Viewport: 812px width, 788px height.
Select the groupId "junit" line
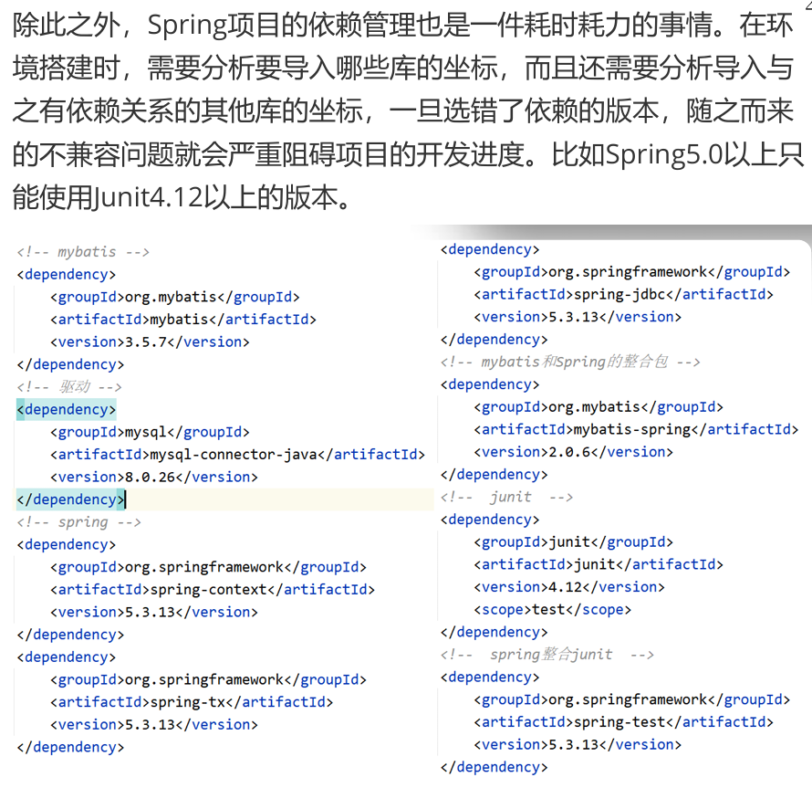coord(573,542)
